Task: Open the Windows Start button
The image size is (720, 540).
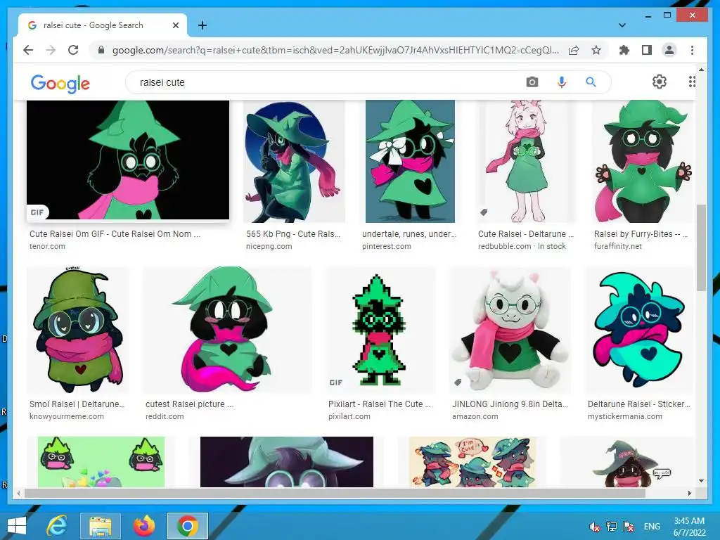Action: click(x=17, y=526)
